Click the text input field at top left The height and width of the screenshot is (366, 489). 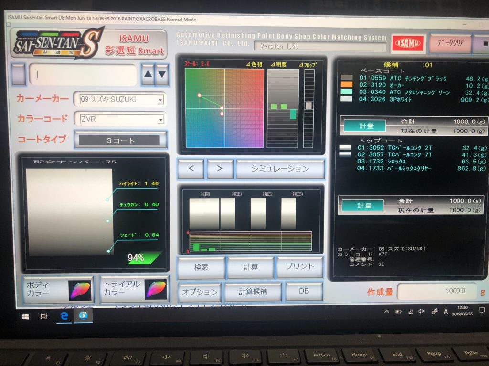(83, 75)
